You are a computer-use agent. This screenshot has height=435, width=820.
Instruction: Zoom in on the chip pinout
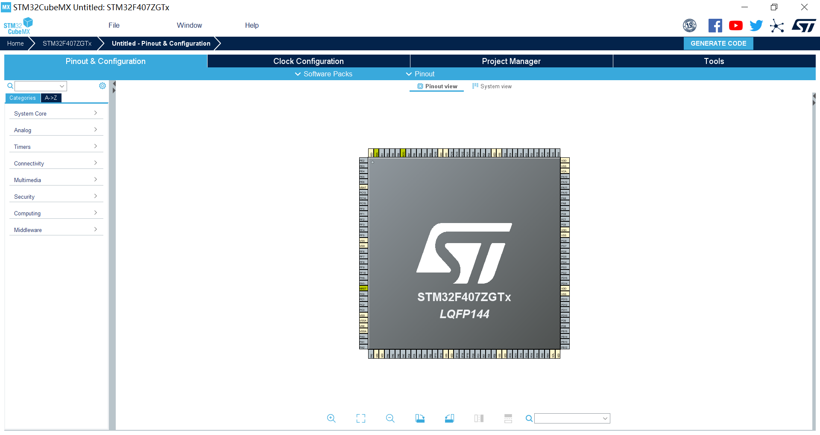[x=331, y=418]
